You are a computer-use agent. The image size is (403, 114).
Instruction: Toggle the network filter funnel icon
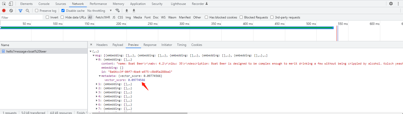click(x=20, y=11)
